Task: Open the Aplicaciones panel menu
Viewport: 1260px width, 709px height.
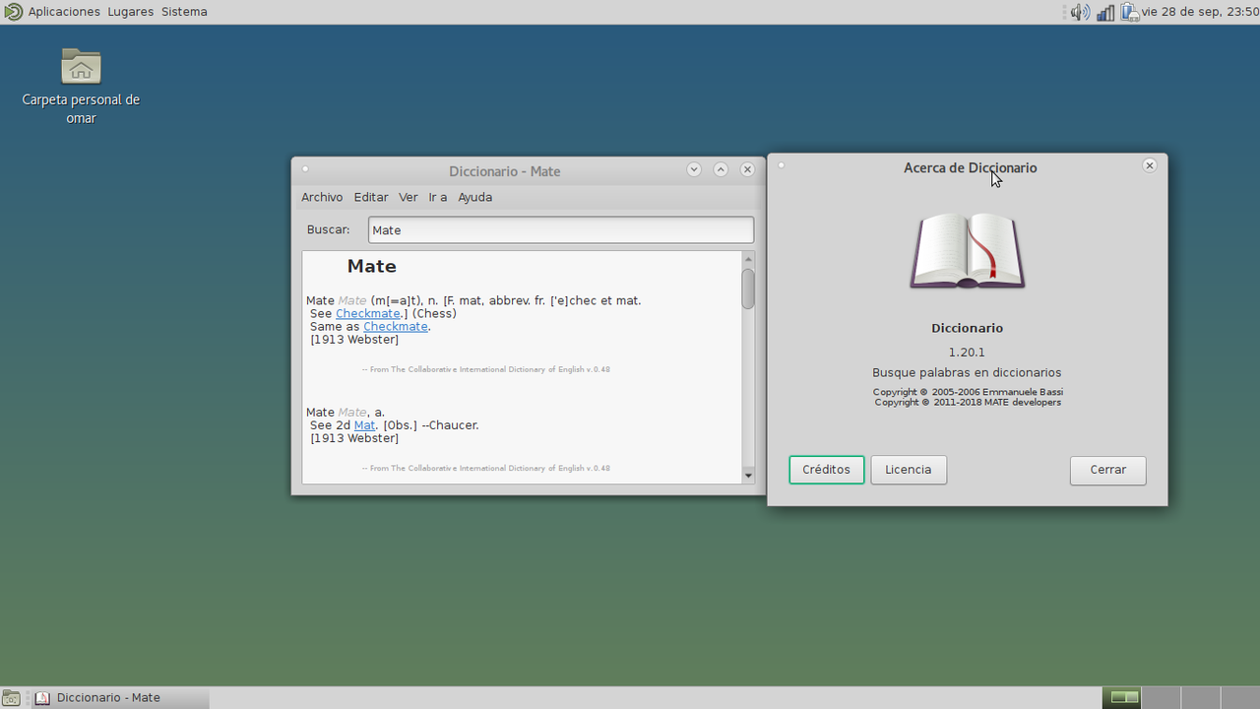Action: [x=64, y=12]
